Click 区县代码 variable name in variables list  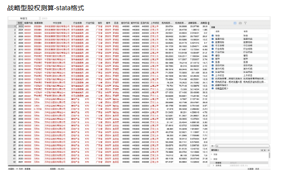click(x=220, y=72)
